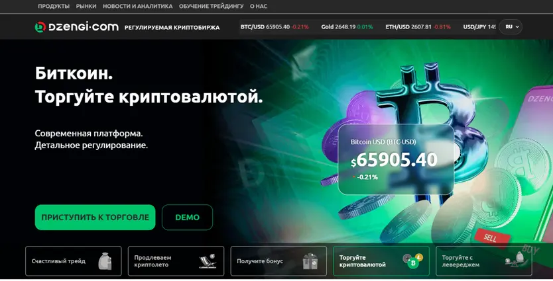Click the Bitcoin USD price card
Viewport: 553px width, 281px height.
pyautogui.click(x=396, y=159)
